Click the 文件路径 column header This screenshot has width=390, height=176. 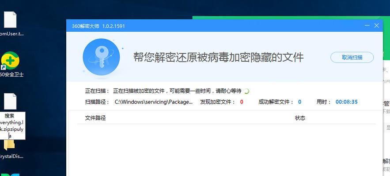95,118
